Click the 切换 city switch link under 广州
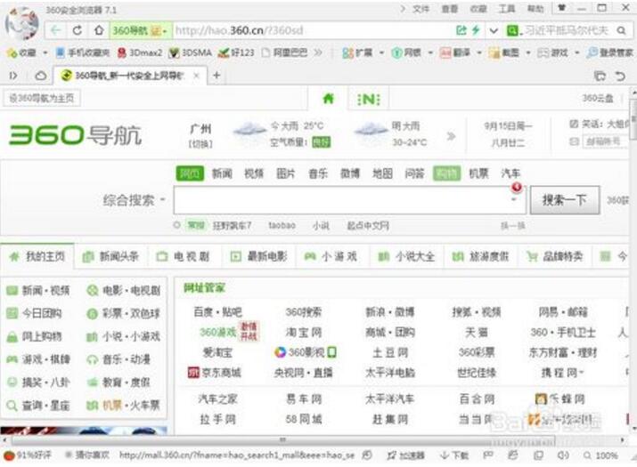This screenshot has width=637, height=467. click(x=200, y=143)
